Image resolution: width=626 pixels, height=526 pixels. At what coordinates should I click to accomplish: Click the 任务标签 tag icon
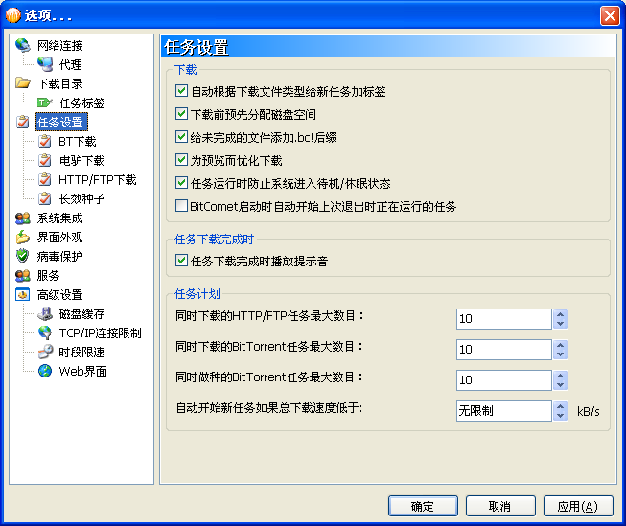tap(45, 103)
